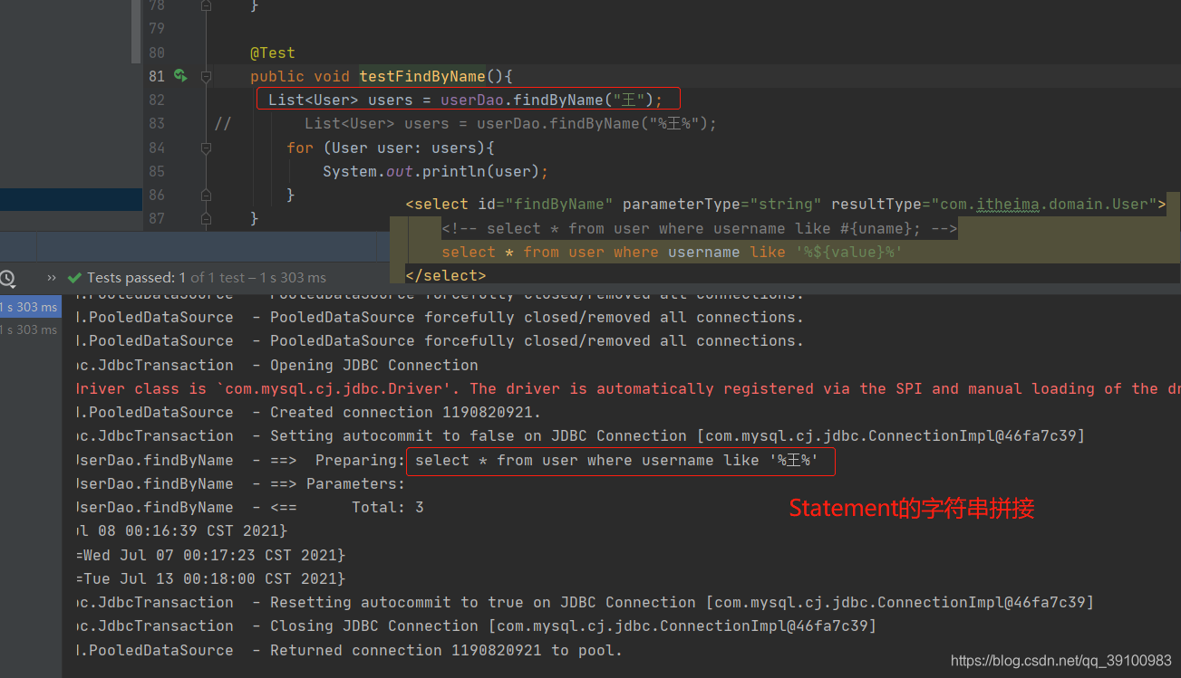Screen dimensions: 1181x678
Task: Select the highlighted 1 s 303 ms test row
Action: 30,307
